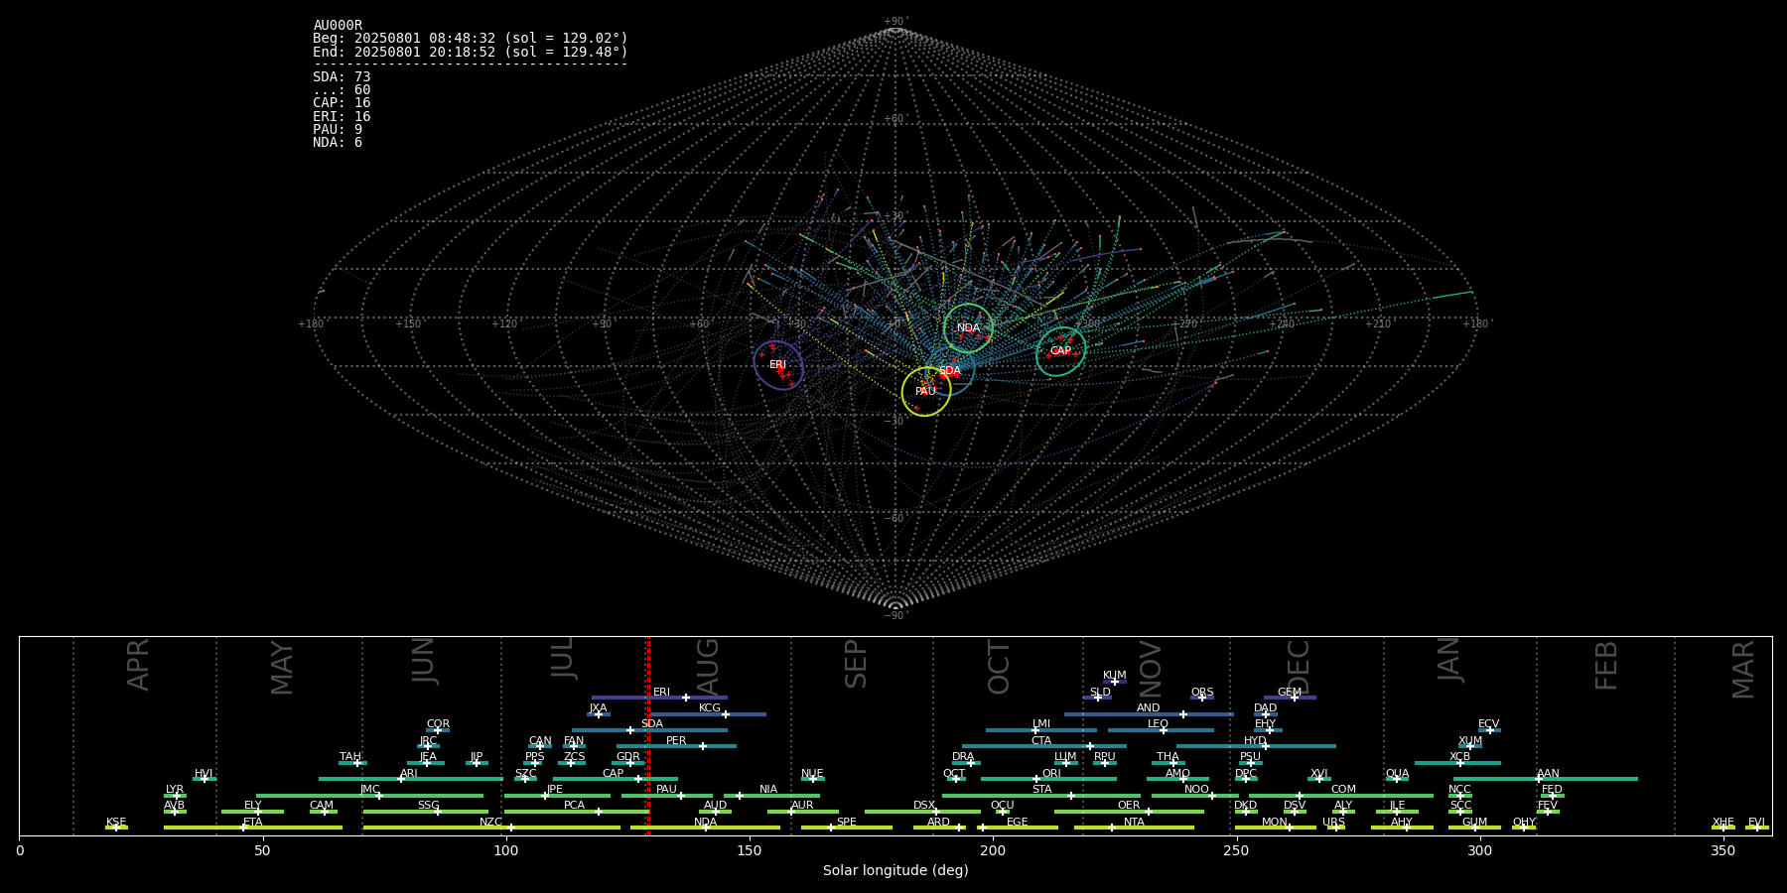
Task: Click the 150 tick on solar longitude axis
Action: point(750,850)
